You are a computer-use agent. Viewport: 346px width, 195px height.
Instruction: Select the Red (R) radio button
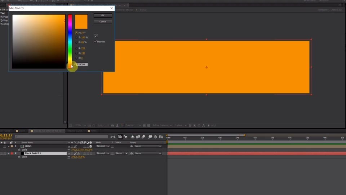point(76,48)
